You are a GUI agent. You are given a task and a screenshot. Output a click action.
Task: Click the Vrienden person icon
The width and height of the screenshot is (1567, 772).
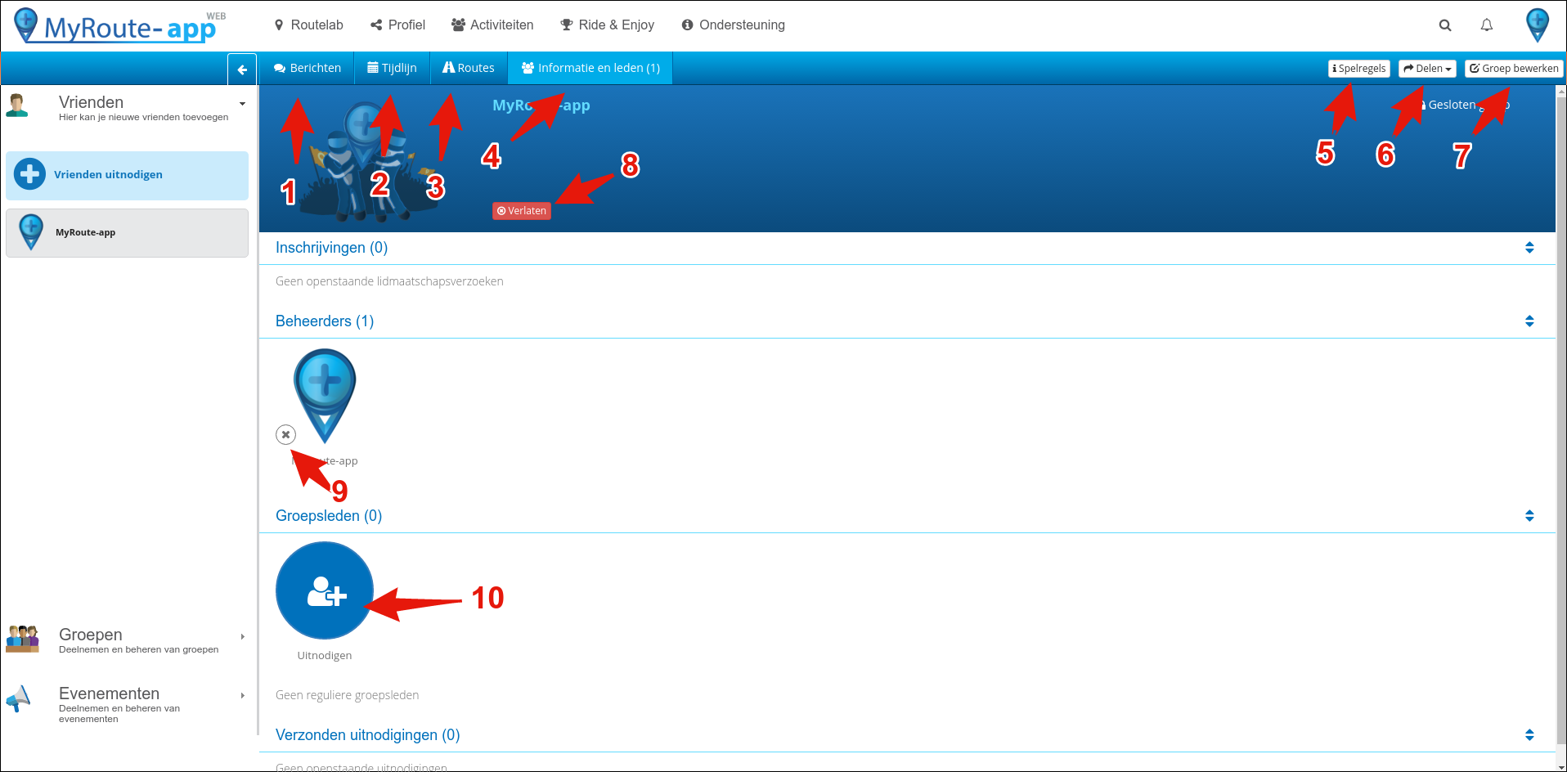click(17, 105)
